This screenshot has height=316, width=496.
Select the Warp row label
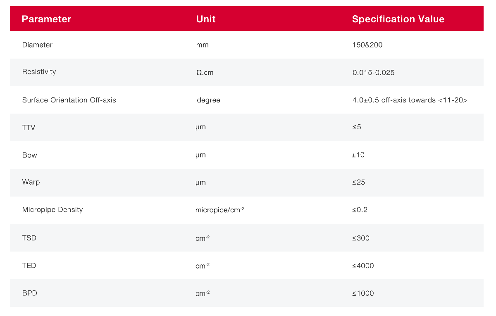tap(31, 182)
